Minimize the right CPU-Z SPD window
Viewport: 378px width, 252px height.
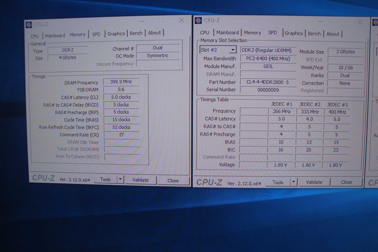coord(320,22)
